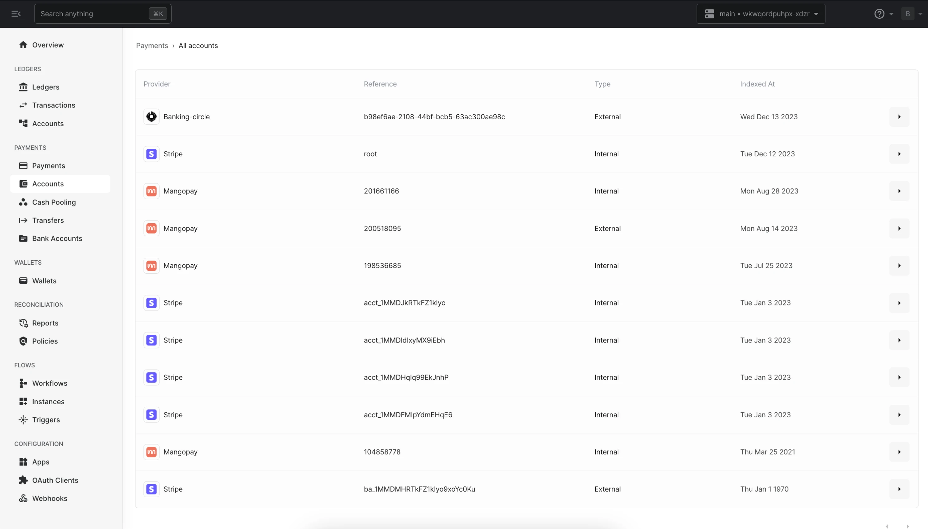Click the help question mark icon
Screen dimensions: 928x529
tap(879, 14)
